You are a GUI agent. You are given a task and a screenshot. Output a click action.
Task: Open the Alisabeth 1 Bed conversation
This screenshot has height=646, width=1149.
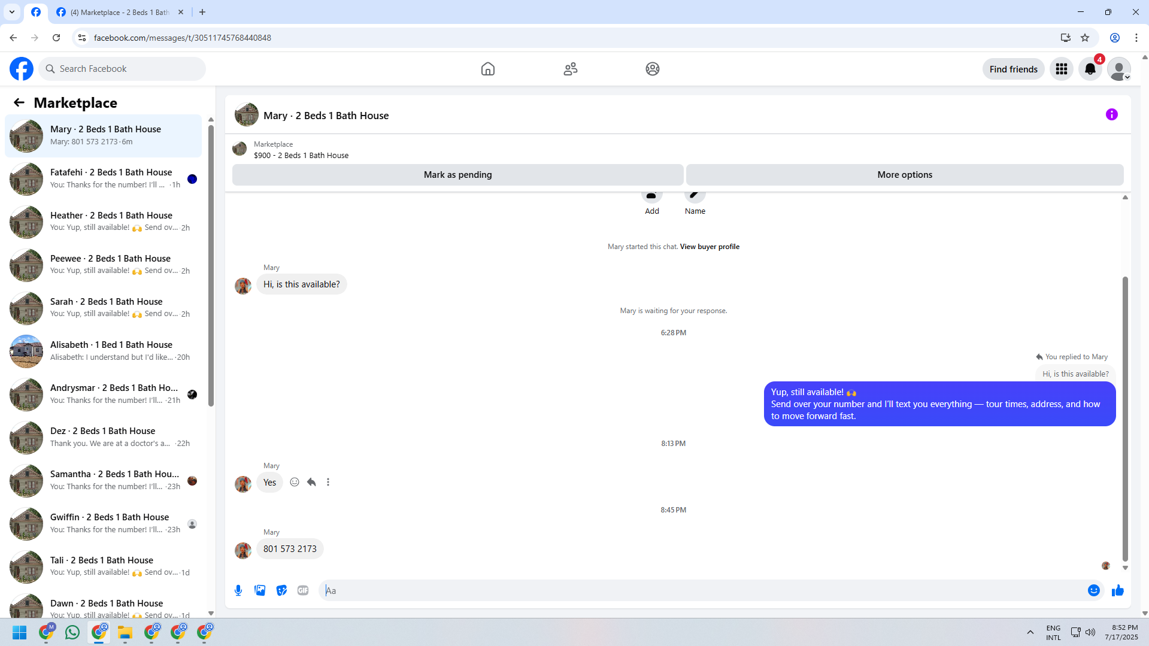[103, 351]
